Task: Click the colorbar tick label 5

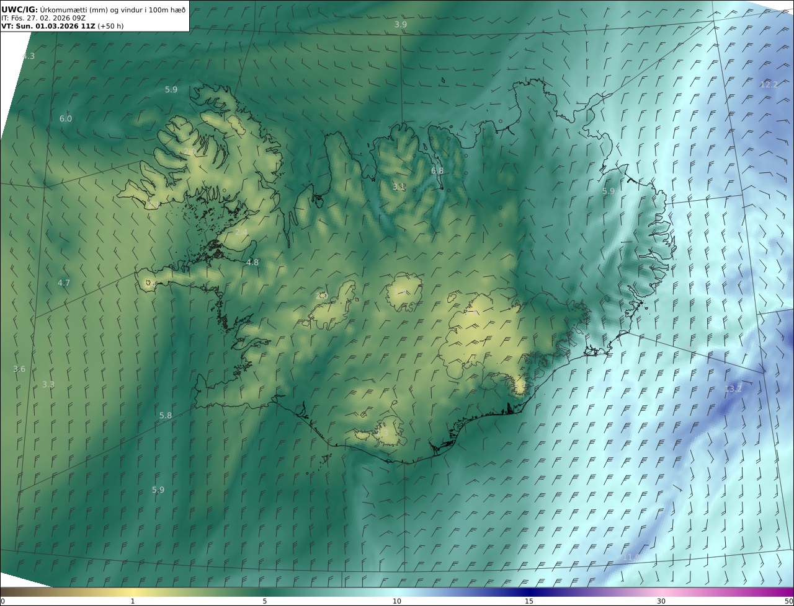Action: pyautogui.click(x=265, y=601)
